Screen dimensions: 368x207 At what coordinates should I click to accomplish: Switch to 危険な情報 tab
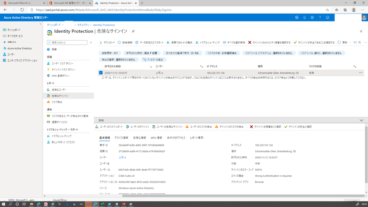click(x=140, y=138)
